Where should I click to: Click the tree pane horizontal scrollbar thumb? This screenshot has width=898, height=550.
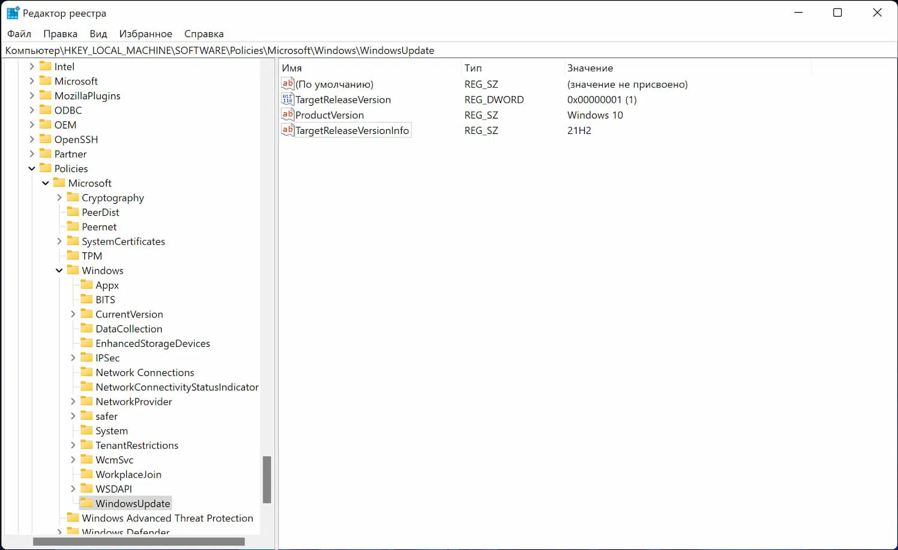139,542
